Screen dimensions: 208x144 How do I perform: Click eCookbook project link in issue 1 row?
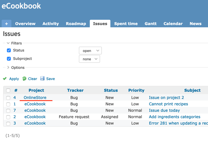[35, 104]
